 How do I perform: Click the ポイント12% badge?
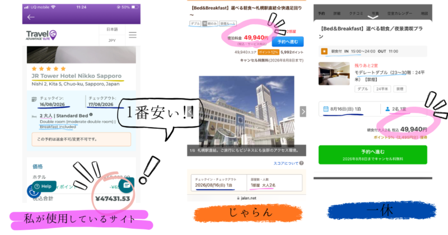coord(268,52)
